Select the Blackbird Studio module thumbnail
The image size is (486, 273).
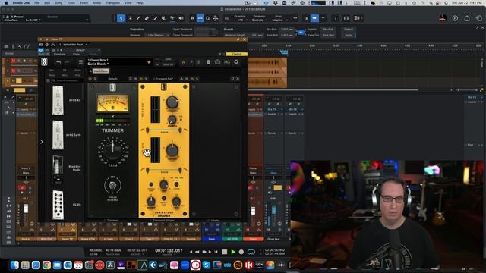(x=58, y=169)
